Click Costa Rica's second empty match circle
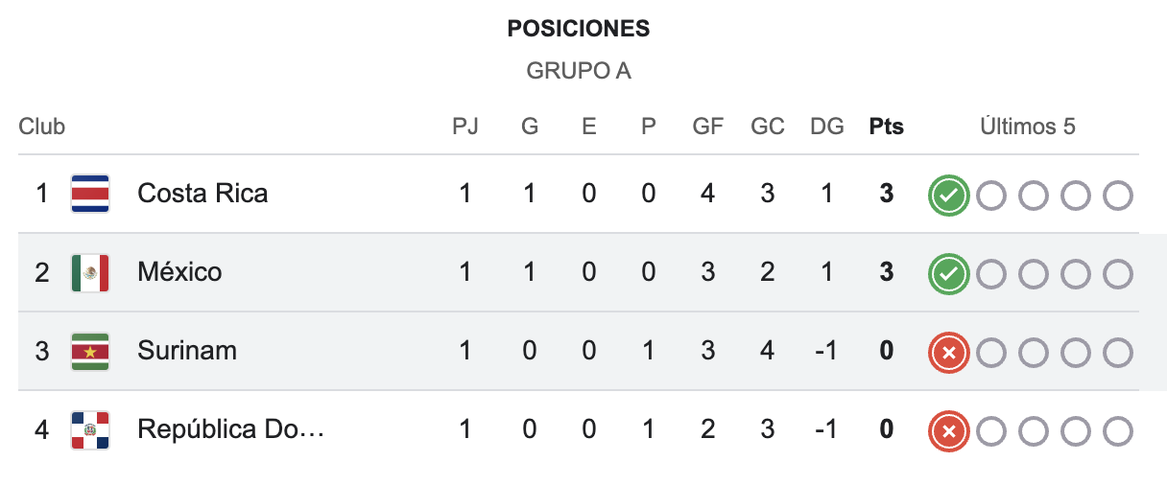The height and width of the screenshot is (485, 1167). (x=1034, y=196)
